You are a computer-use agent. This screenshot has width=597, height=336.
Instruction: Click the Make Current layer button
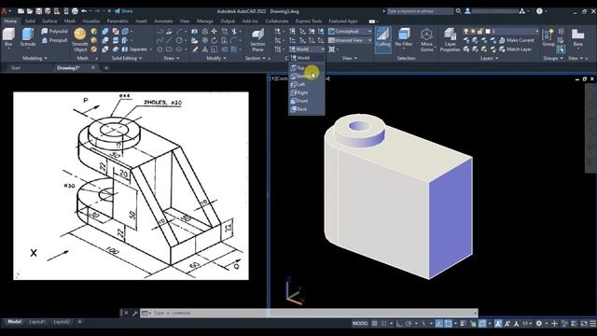517,40
